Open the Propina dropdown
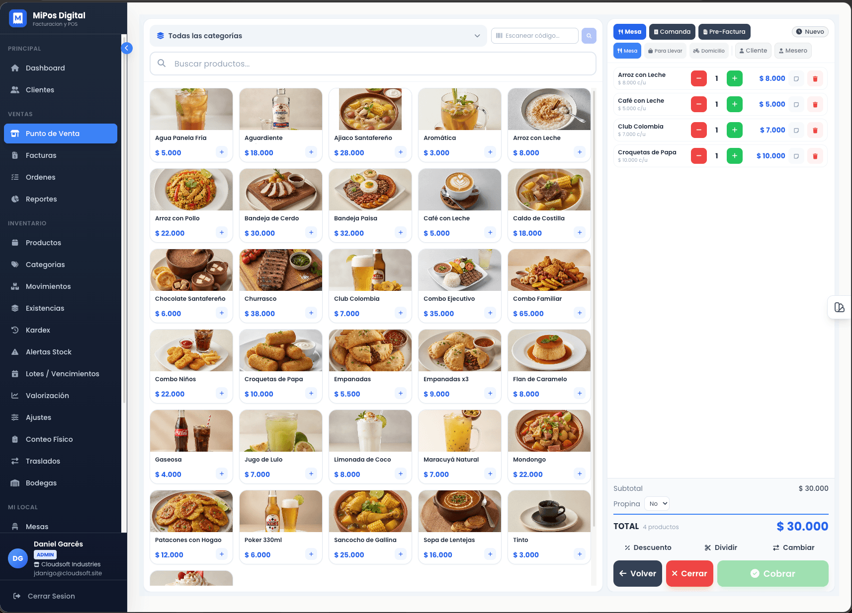 pyautogui.click(x=657, y=503)
